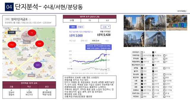Image resolution: width=190 pixels, height=107 pixels.
Task: Check 유 for 주차차단기
Action: point(142,52)
